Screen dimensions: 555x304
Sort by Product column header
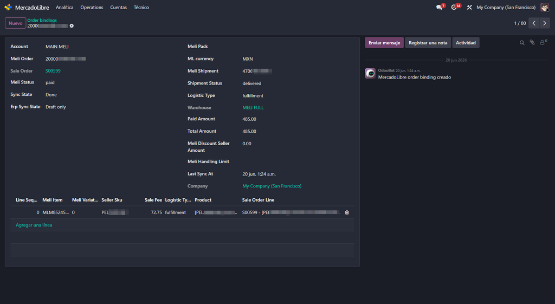click(x=203, y=200)
